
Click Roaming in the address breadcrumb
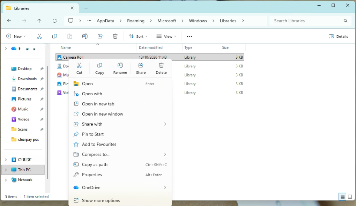click(136, 21)
